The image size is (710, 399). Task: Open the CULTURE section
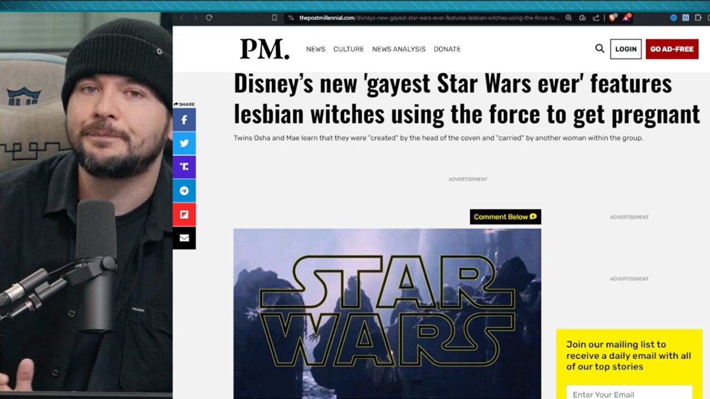pyautogui.click(x=348, y=49)
